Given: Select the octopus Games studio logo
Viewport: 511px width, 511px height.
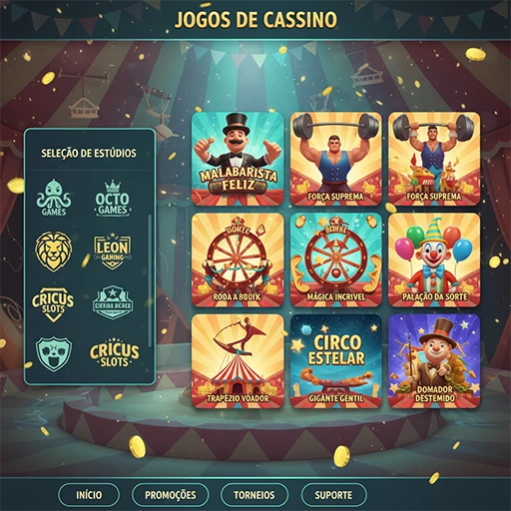Looking at the screenshot, I should pyautogui.click(x=54, y=198).
